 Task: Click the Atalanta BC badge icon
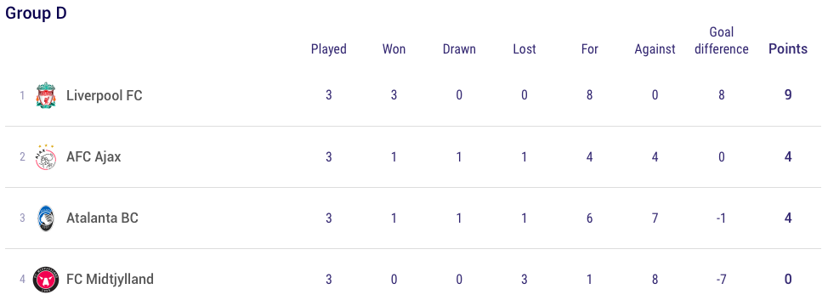pyautogui.click(x=46, y=218)
